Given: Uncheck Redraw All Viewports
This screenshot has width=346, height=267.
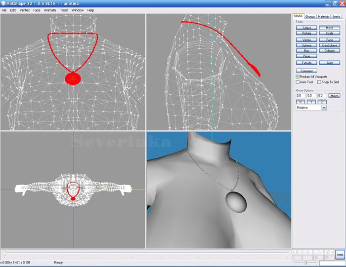Looking at the screenshot, I should click(x=298, y=76).
